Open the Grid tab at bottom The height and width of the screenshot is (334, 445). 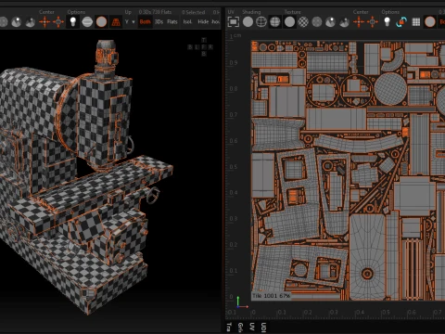[x=240, y=328]
